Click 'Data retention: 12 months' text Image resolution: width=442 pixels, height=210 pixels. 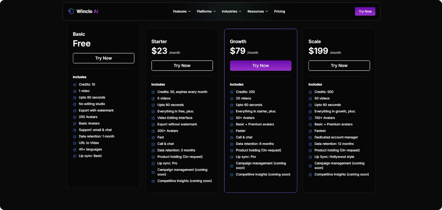pyautogui.click(x=334, y=144)
